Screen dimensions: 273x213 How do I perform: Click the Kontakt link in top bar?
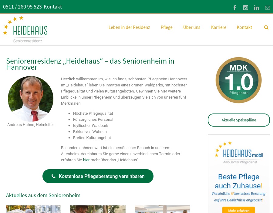(x=53, y=7)
